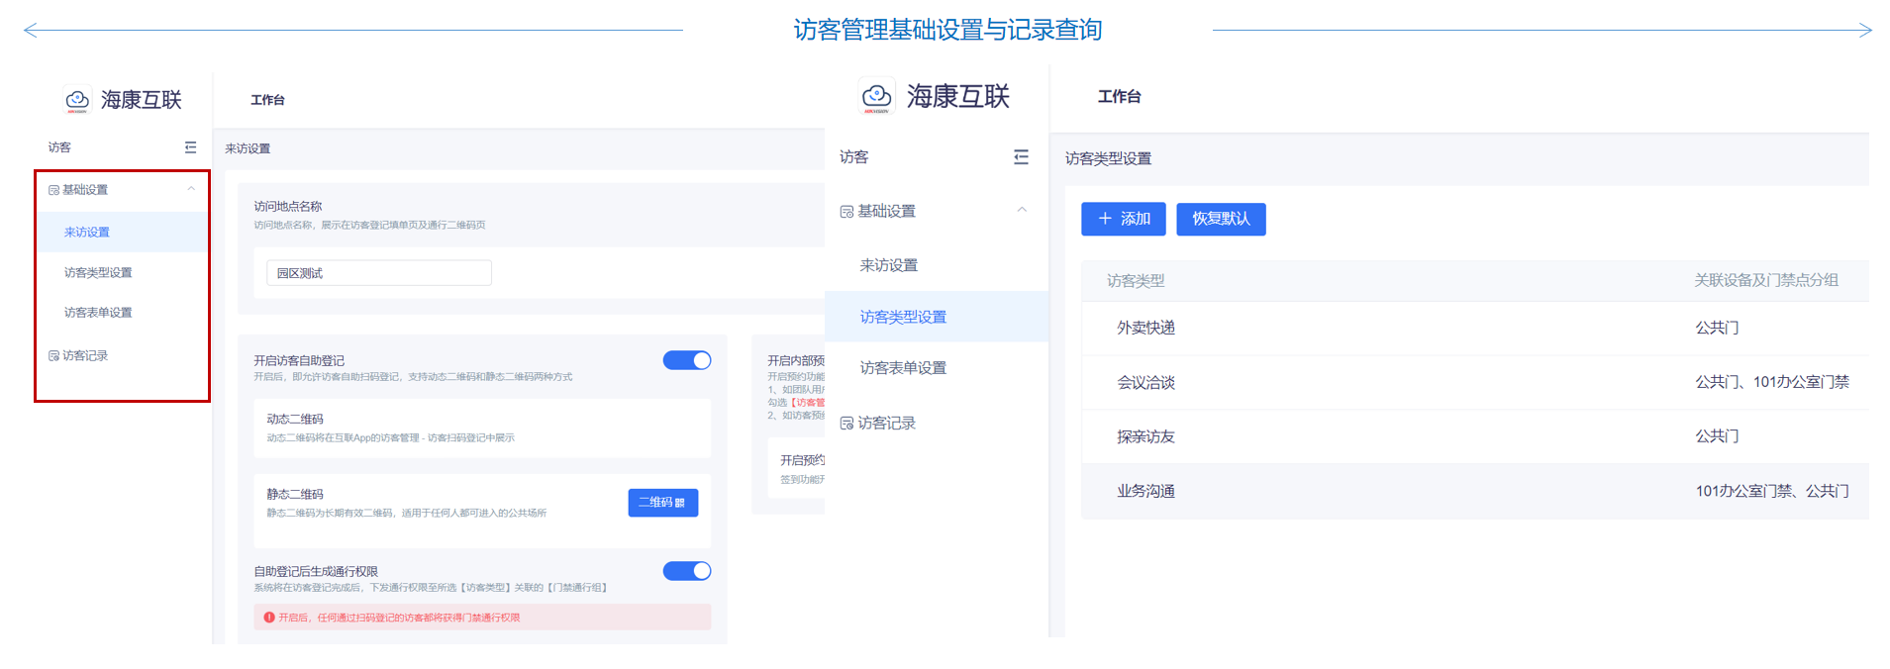The image size is (1890, 669).
Task: Collapse 基础设置 chevron in the 访客类型设置 sidebar
Action: click(1022, 210)
